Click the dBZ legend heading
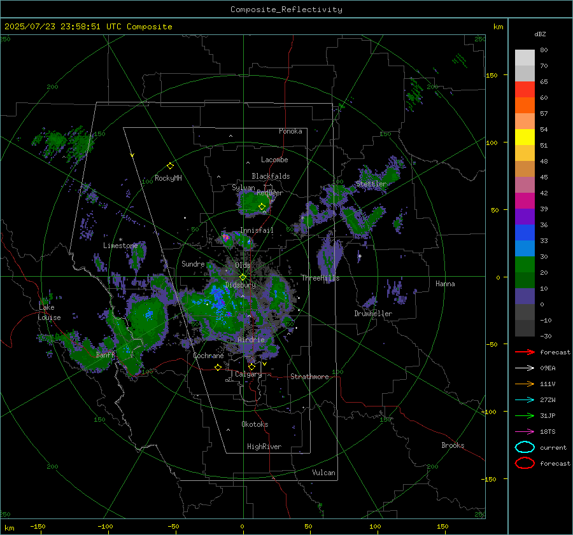The width and height of the screenshot is (573, 535). 540,34
